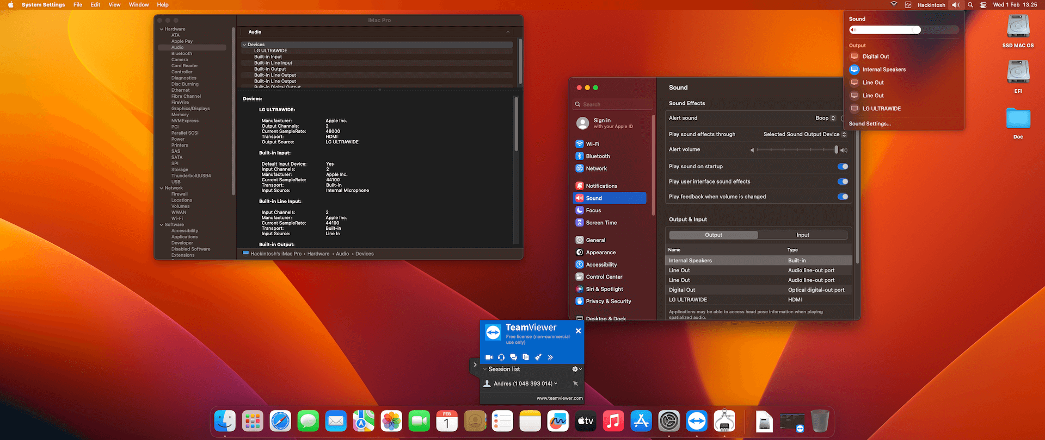Viewport: 1045px width, 440px height.
Task: Click the System Settings search field
Action: [x=612, y=104]
